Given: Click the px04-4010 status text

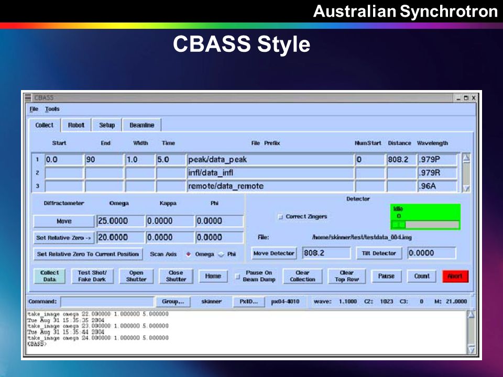Looking at the screenshot, I should [285, 302].
